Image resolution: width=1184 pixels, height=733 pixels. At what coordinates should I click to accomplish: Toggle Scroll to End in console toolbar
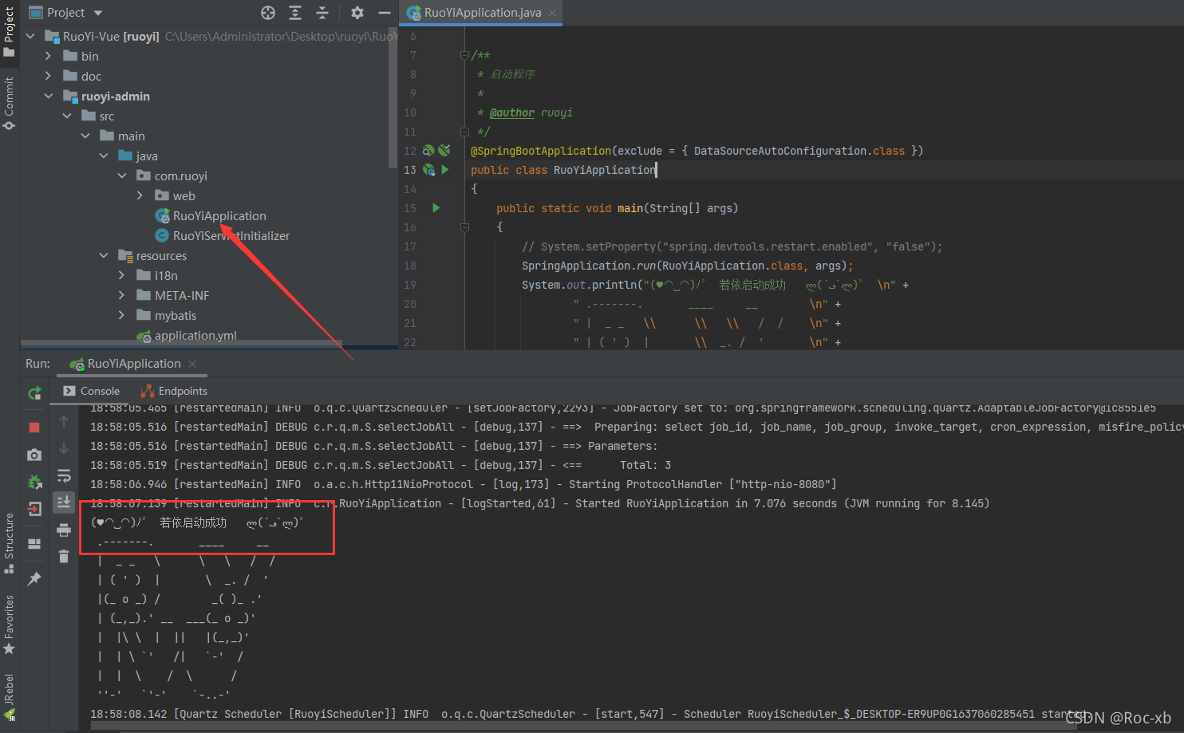(64, 502)
